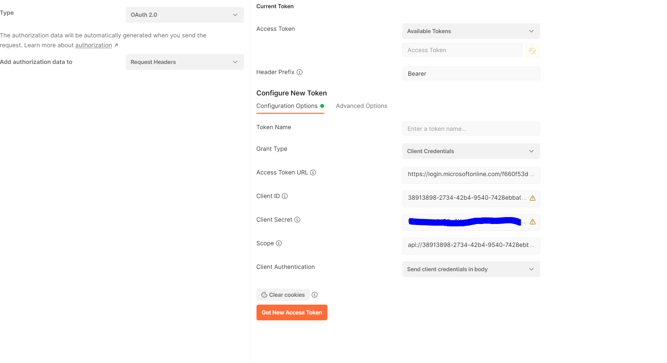The image size is (667, 363).
Task: Switch to the Advanced Options tab
Action: pos(361,106)
